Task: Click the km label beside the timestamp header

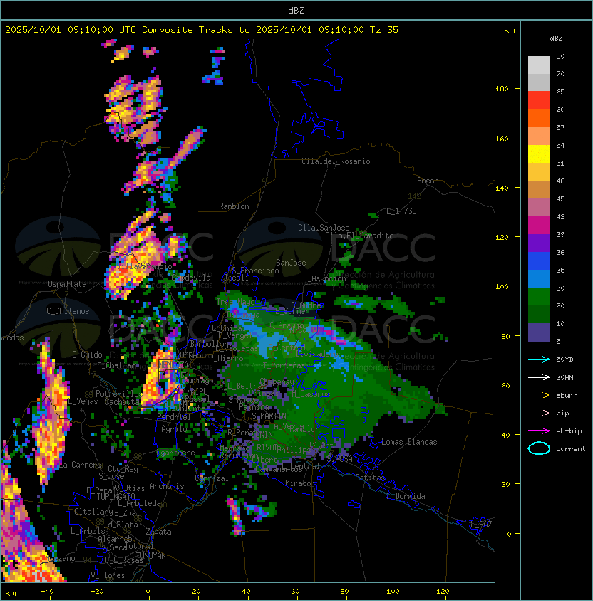Action: point(509,30)
